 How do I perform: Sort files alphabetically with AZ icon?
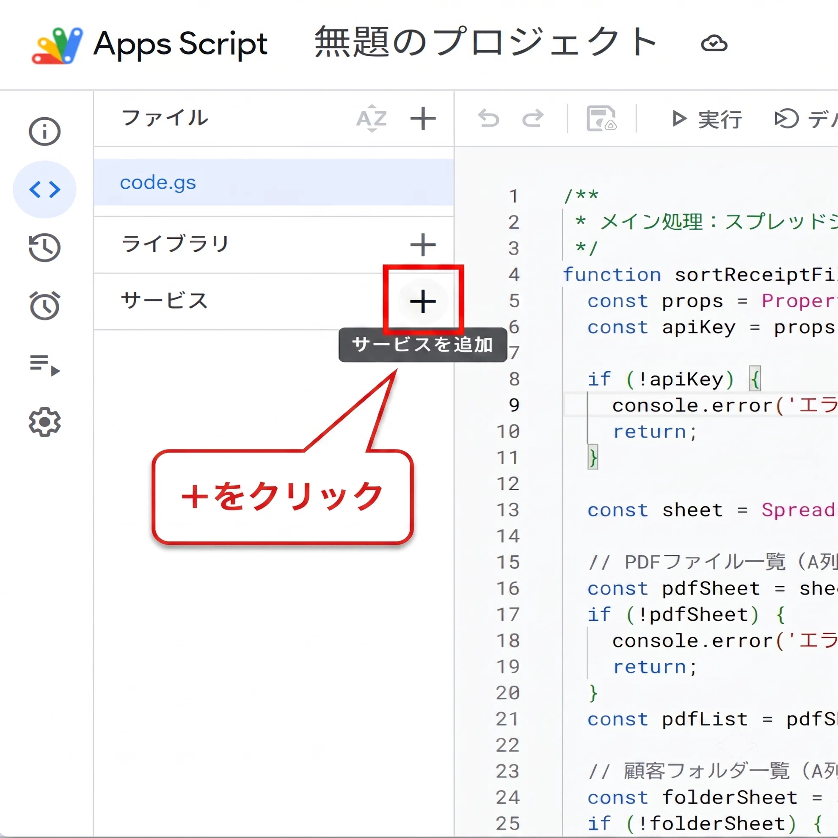click(x=372, y=119)
